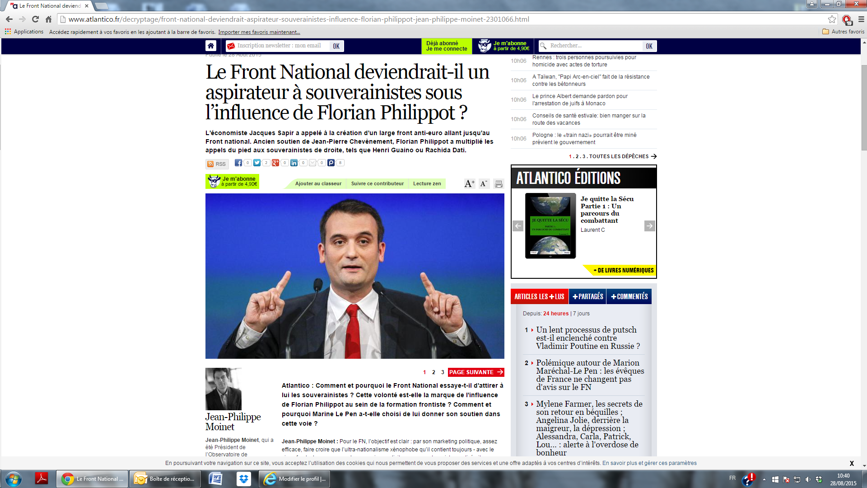Image resolution: width=867 pixels, height=488 pixels.
Task: Click the Chrome home button
Action: point(48,19)
